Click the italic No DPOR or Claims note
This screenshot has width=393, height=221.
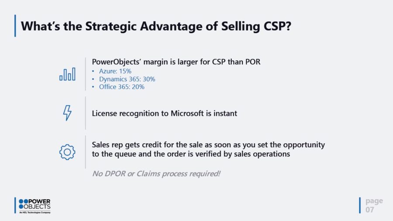pyautogui.click(x=156, y=174)
